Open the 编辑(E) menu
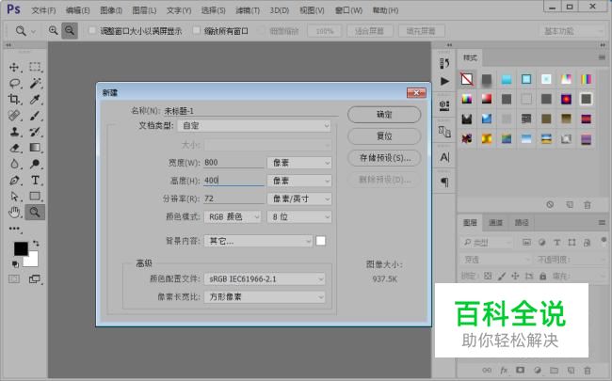 tap(77, 10)
